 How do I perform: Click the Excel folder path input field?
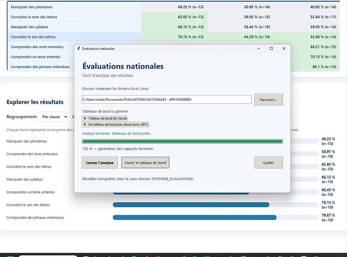point(167,100)
